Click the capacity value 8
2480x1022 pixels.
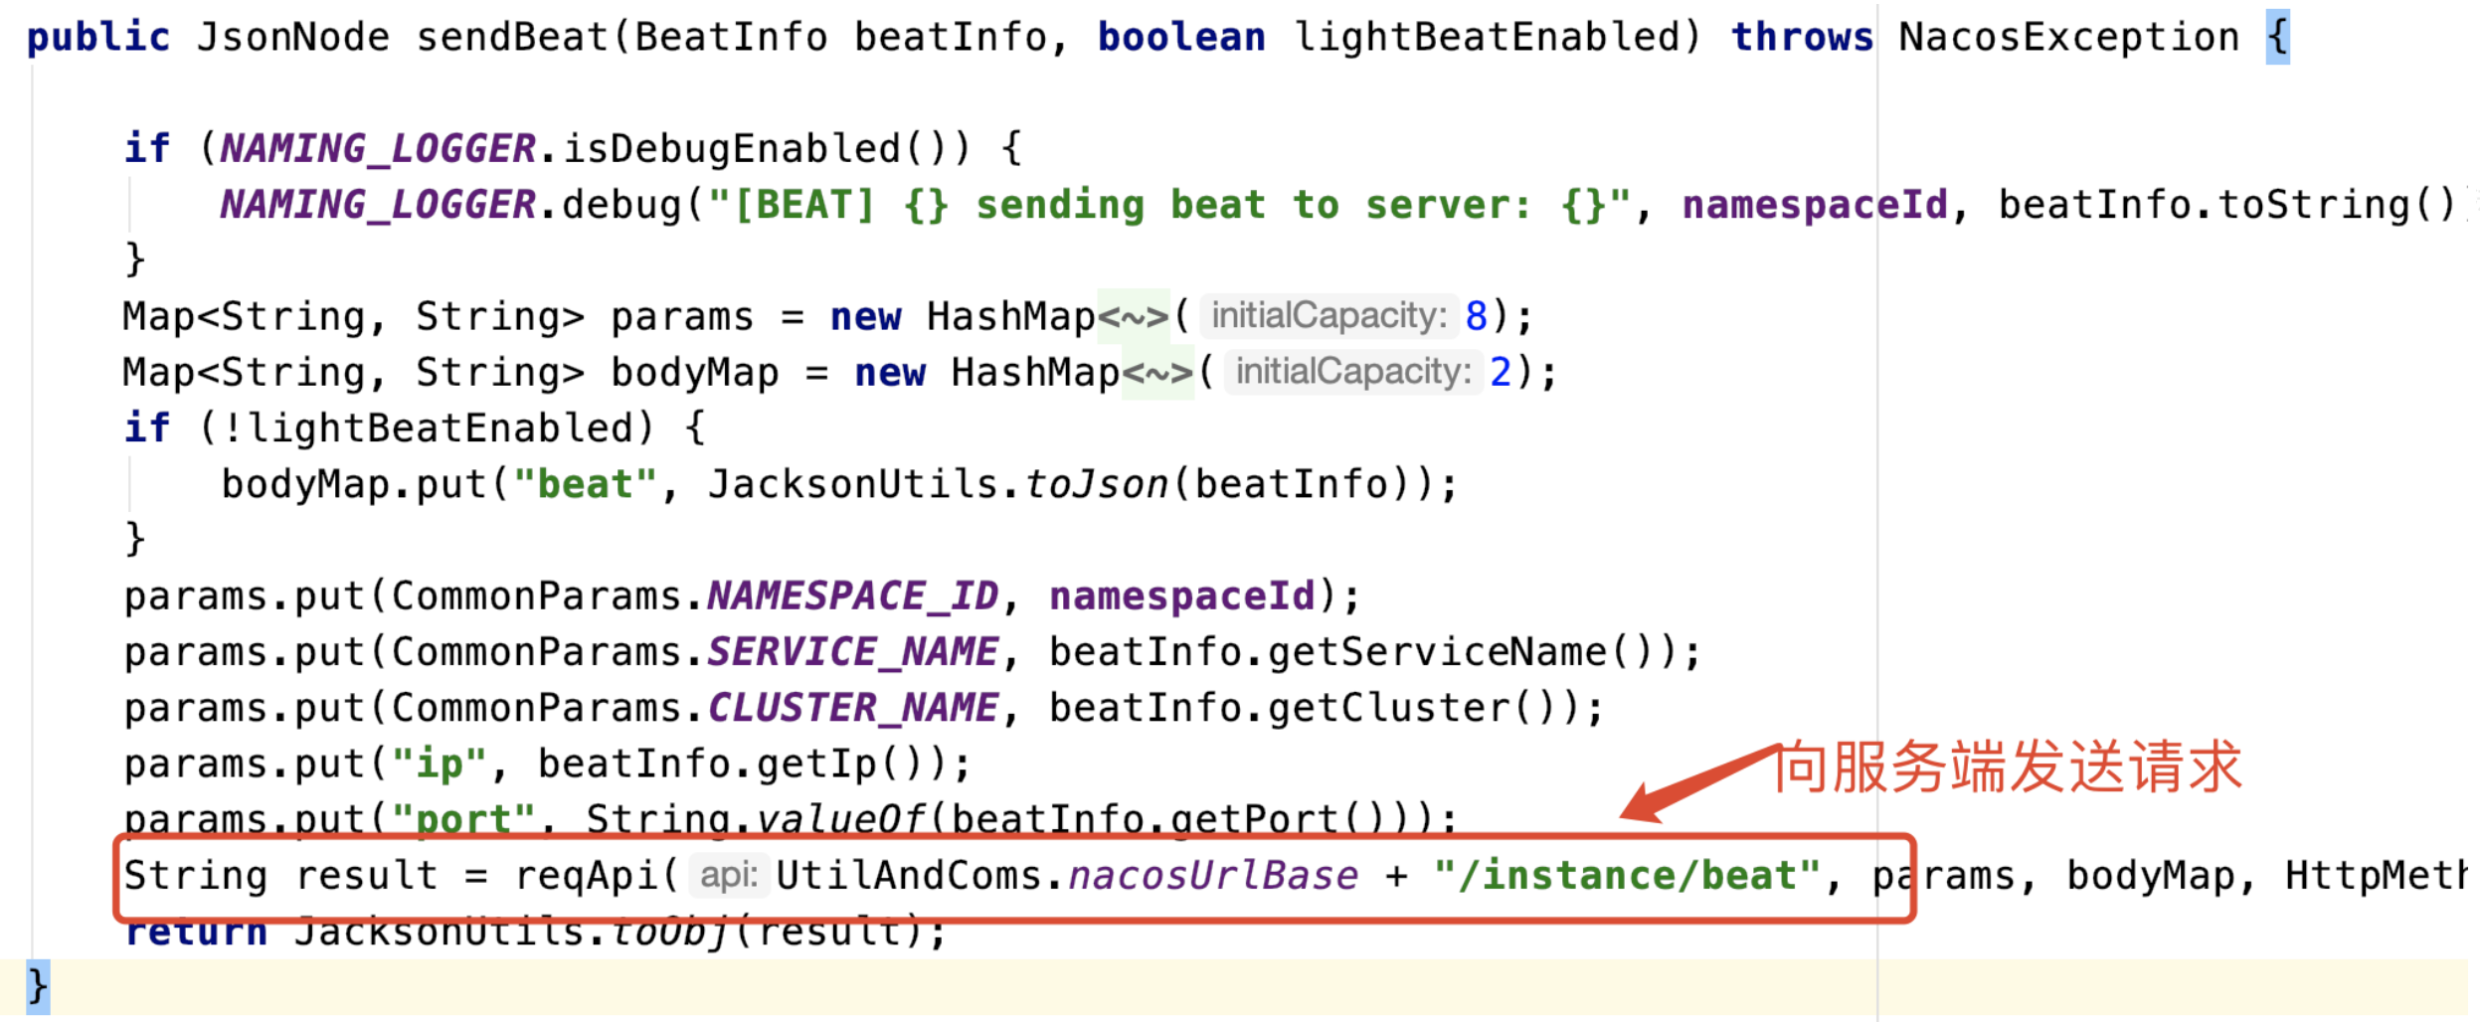point(1476,317)
